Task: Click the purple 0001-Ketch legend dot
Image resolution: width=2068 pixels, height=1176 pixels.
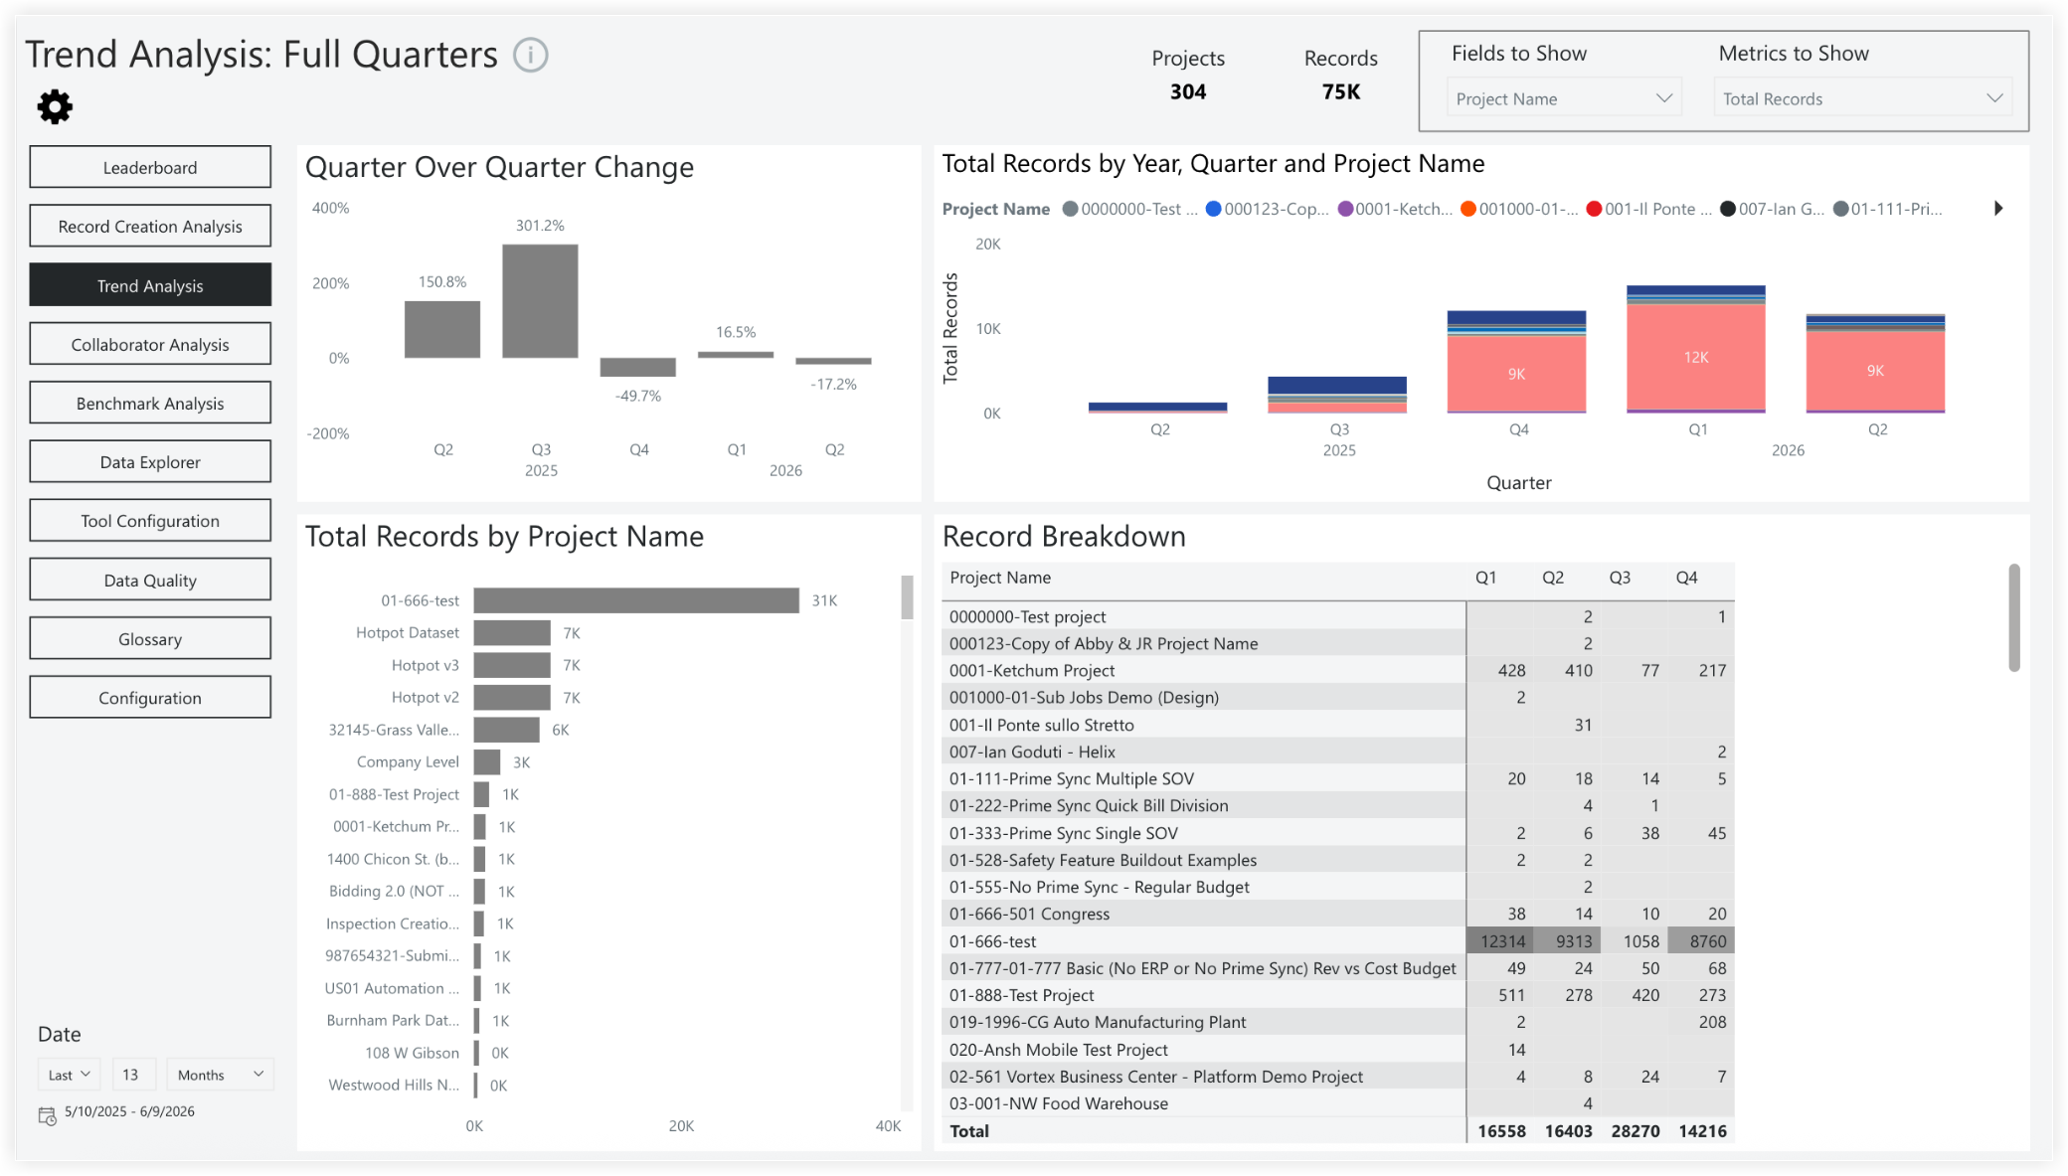Action: point(1346,209)
